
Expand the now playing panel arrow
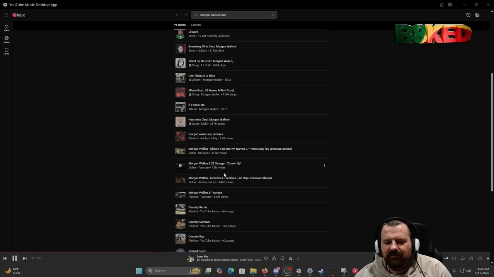(488, 259)
